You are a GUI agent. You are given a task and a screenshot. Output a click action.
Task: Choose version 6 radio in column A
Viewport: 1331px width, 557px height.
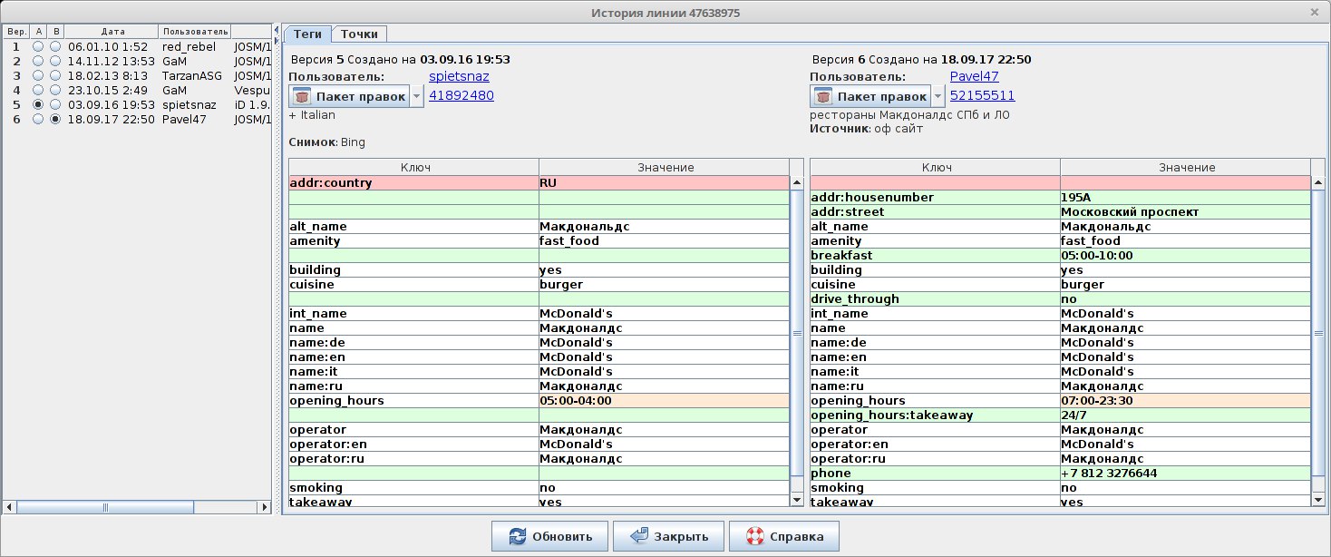tap(38, 119)
